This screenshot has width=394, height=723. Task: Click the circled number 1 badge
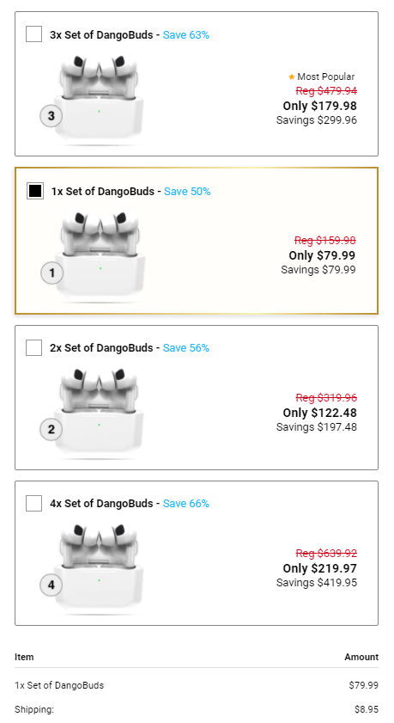point(52,273)
